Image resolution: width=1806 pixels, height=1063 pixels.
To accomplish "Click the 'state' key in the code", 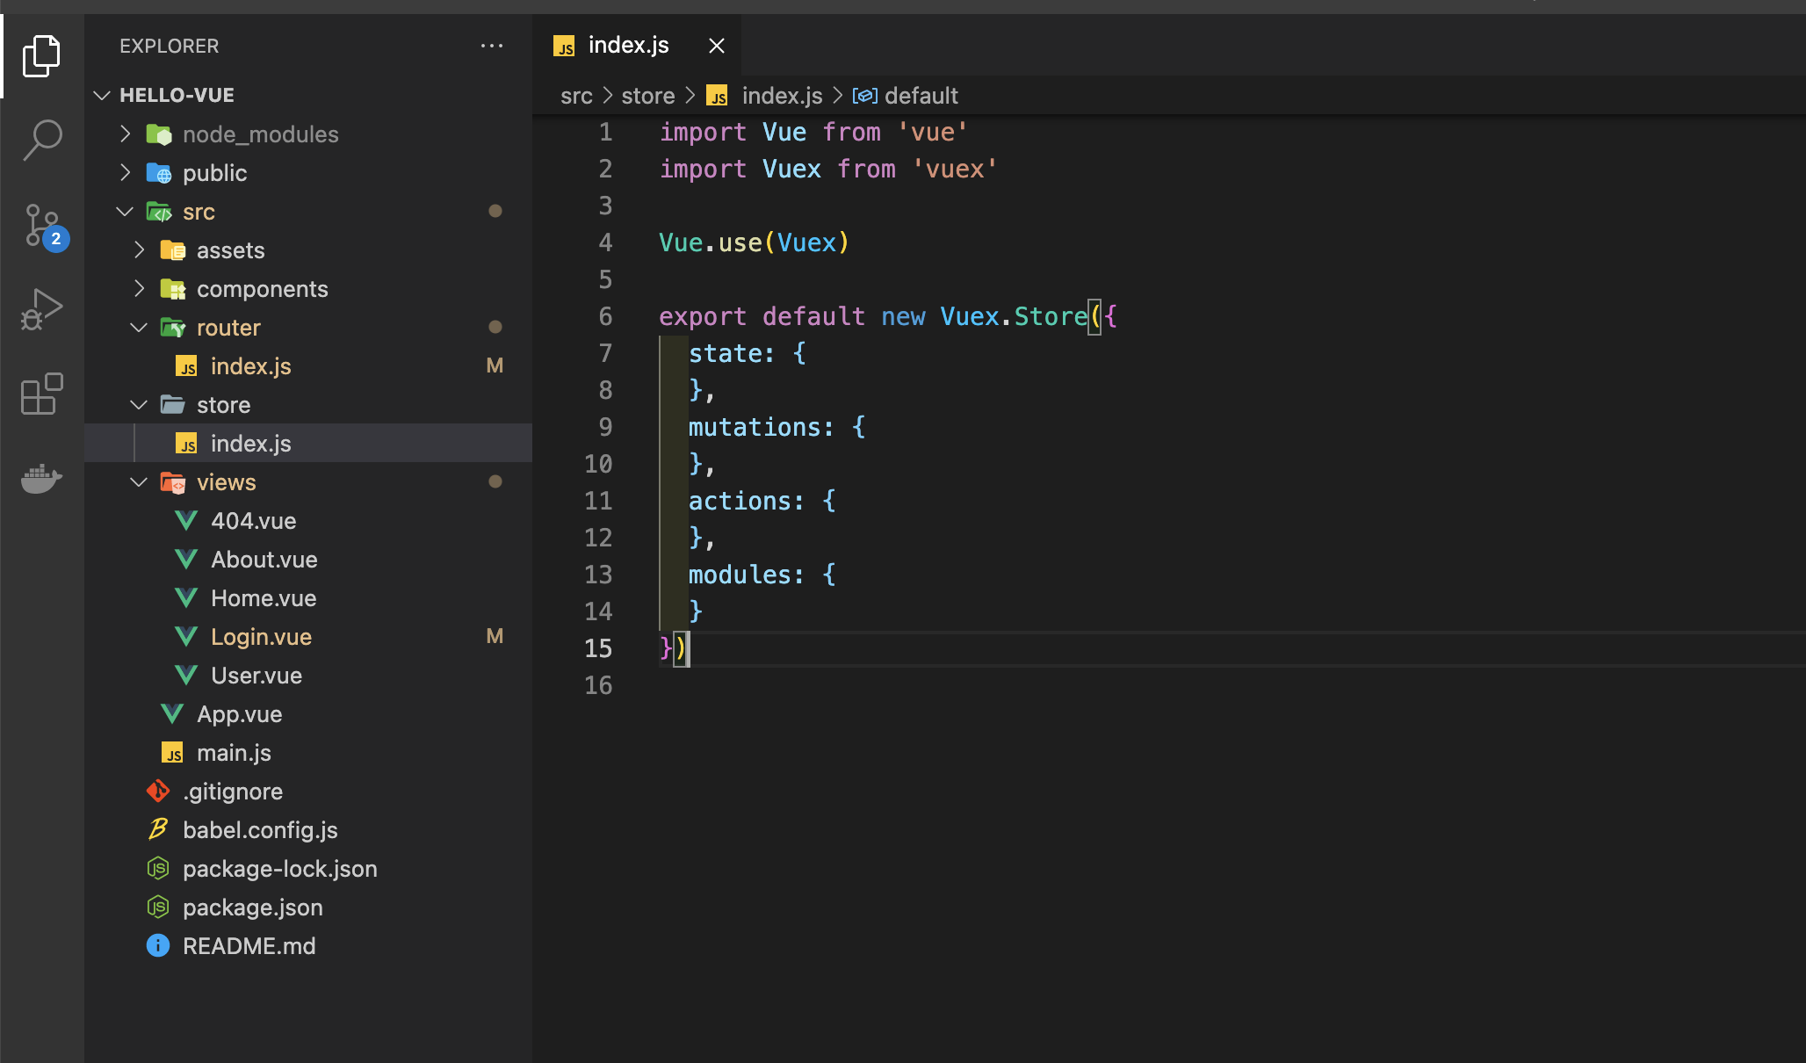I will point(725,353).
